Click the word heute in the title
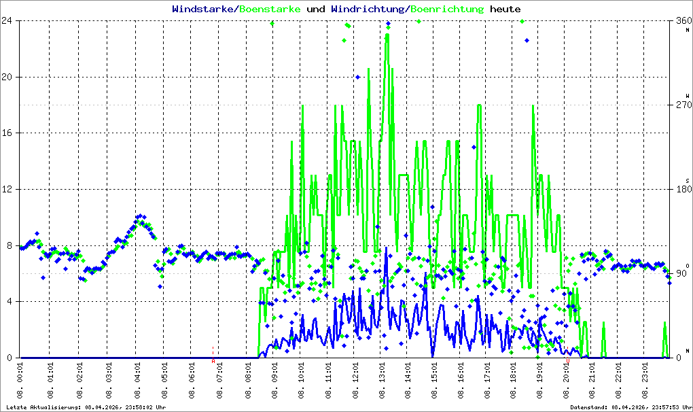The height and width of the screenshot is (412, 693). tap(505, 9)
